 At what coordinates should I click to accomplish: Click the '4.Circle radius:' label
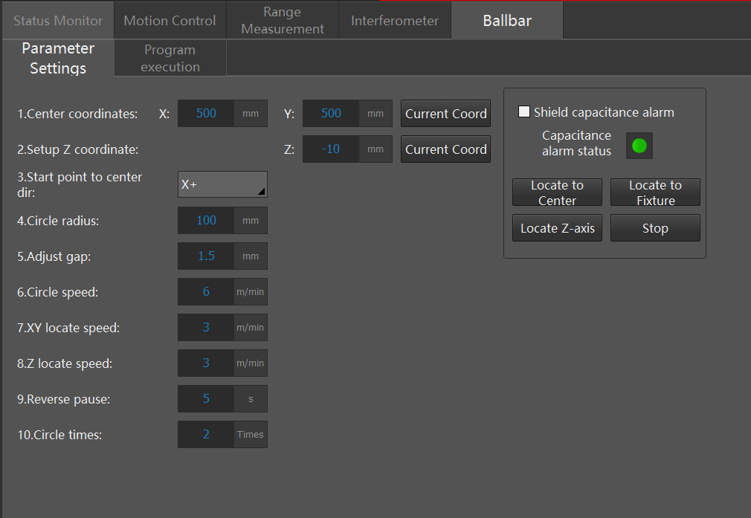coord(58,221)
